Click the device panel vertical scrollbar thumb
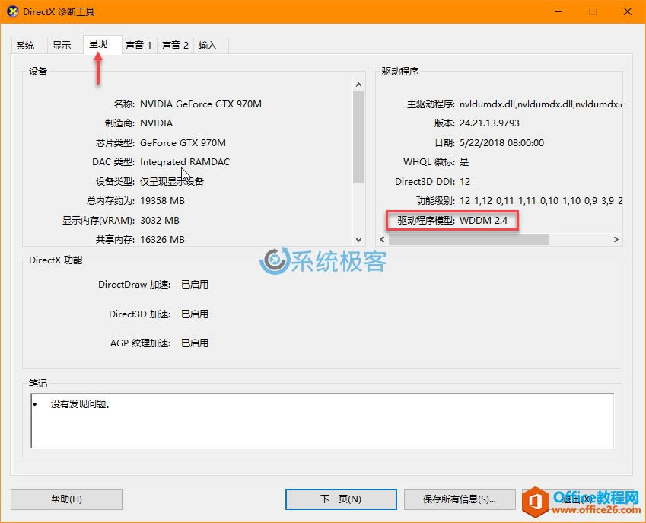 358,136
